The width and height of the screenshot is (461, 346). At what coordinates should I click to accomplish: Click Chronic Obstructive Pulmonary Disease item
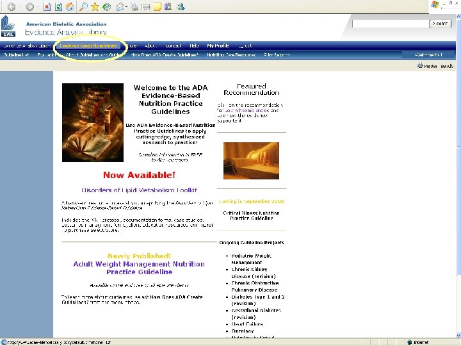point(255,286)
